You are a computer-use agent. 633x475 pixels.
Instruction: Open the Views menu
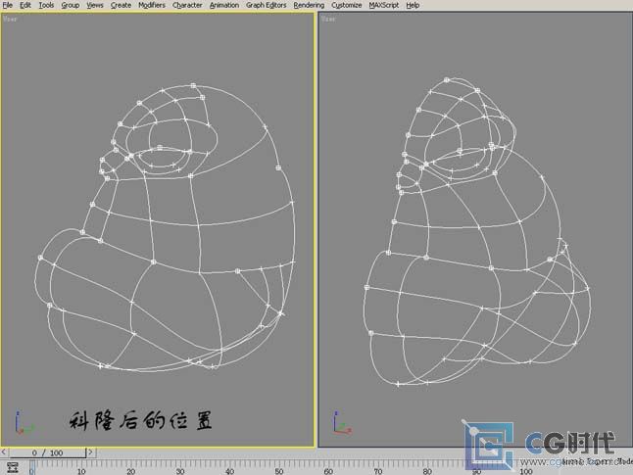pos(95,5)
